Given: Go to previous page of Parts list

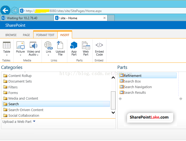Looking at the screenshot, I should [120, 99].
